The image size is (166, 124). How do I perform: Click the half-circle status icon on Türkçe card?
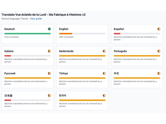(104, 73)
